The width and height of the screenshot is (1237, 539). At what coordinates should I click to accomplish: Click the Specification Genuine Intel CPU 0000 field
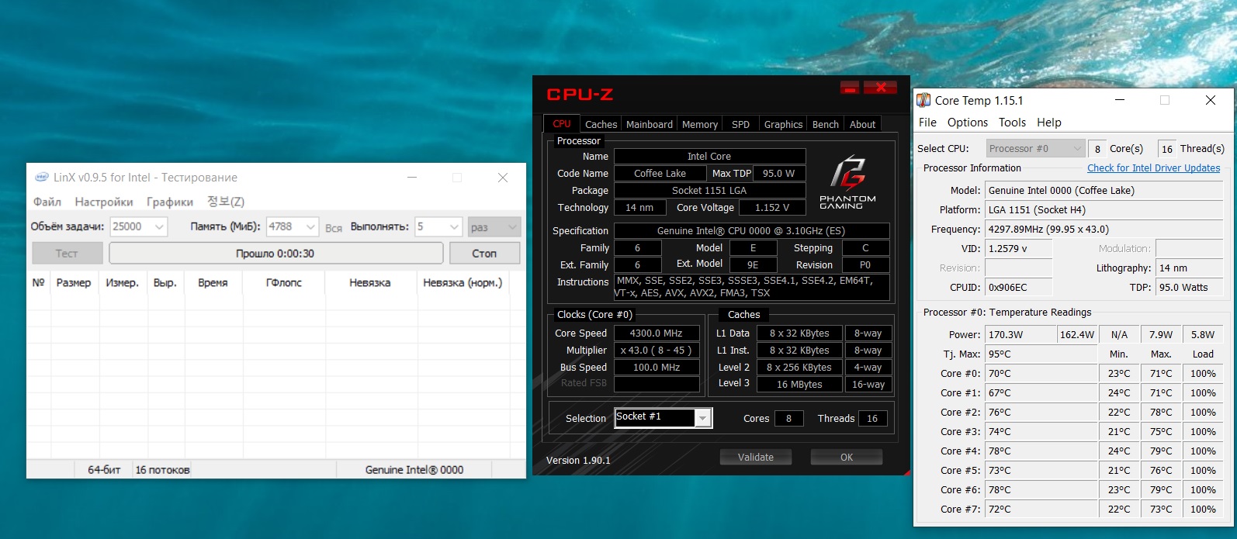pos(751,231)
